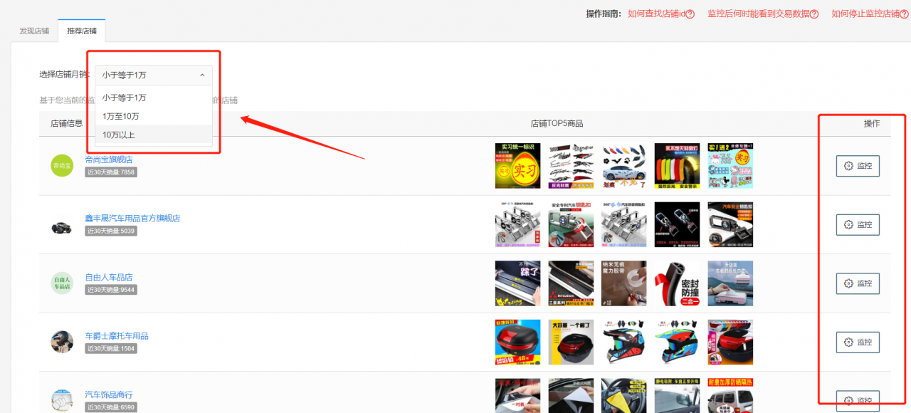Open 车爵士摩托车用品 store link

coord(117,336)
